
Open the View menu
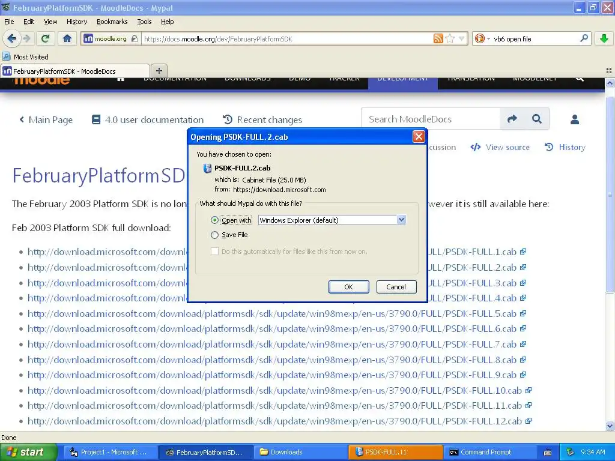(50, 22)
